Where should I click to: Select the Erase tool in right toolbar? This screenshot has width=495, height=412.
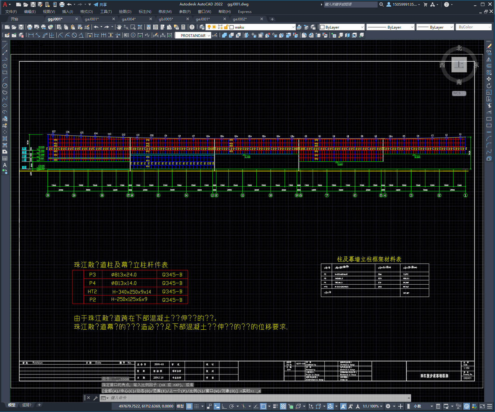489,46
